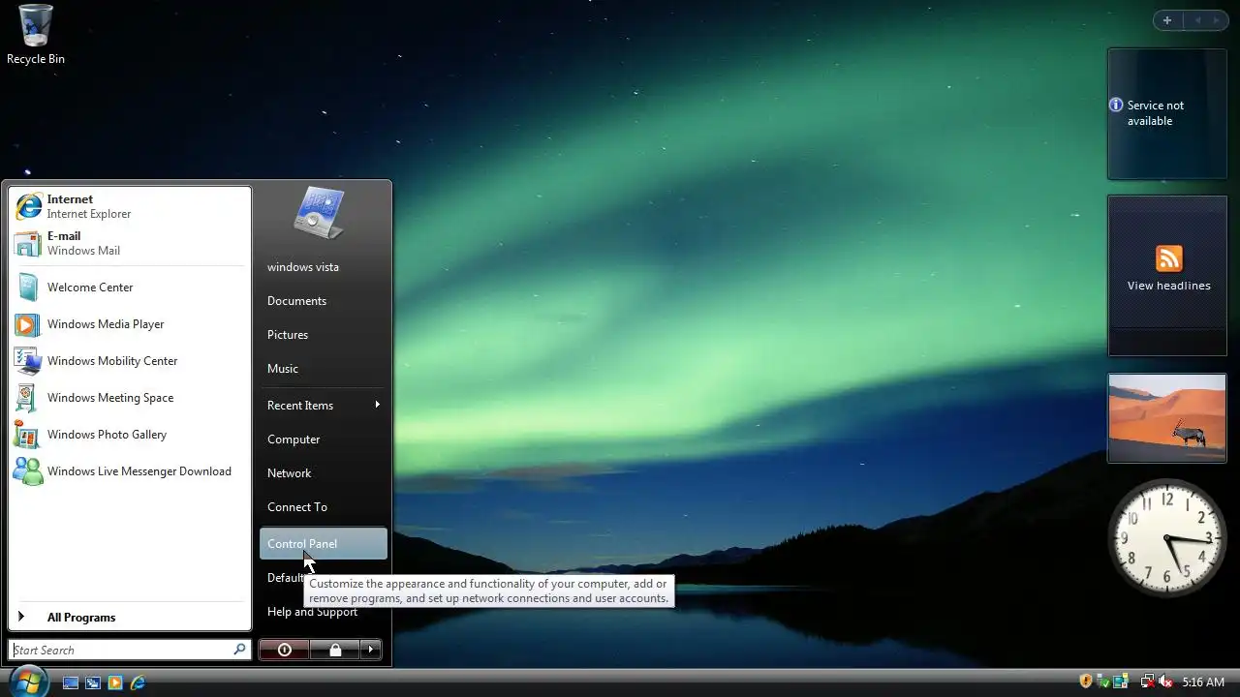Click the 5:16 AM taskbar clock

click(x=1203, y=682)
